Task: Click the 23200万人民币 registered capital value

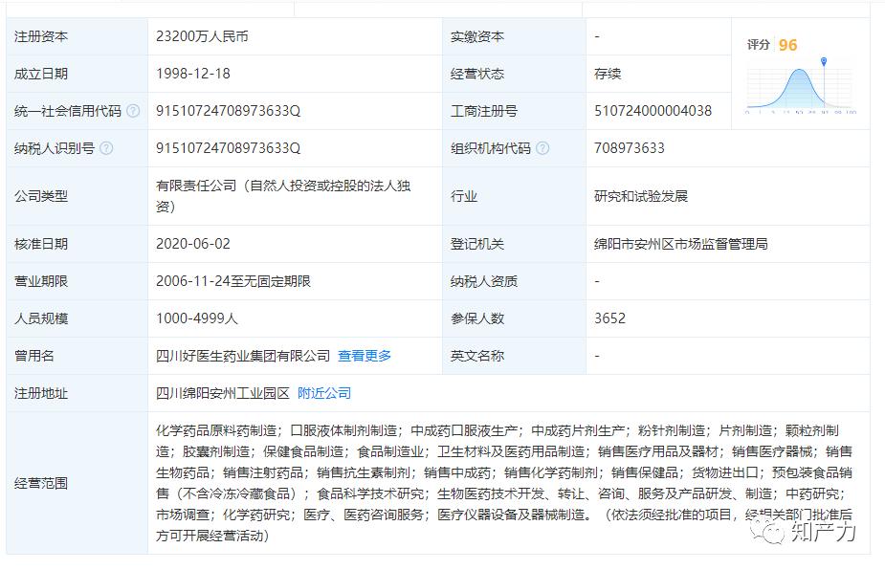Action: 202,36
